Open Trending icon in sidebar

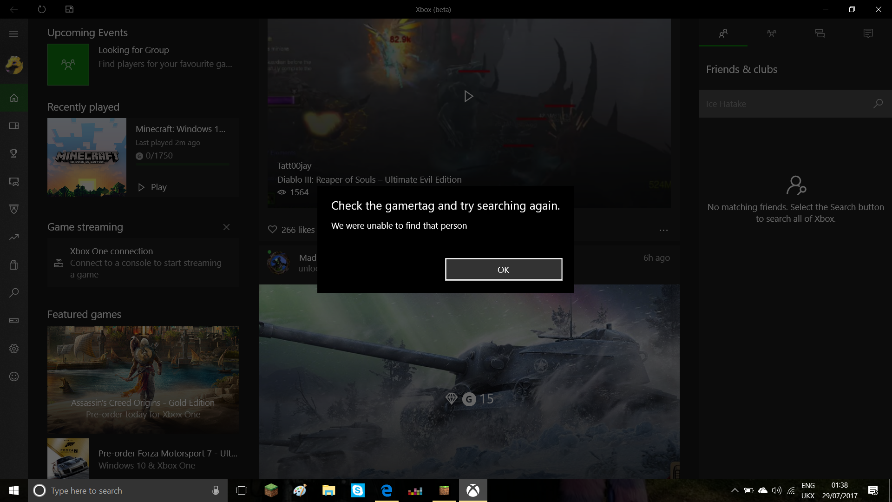pos(14,237)
